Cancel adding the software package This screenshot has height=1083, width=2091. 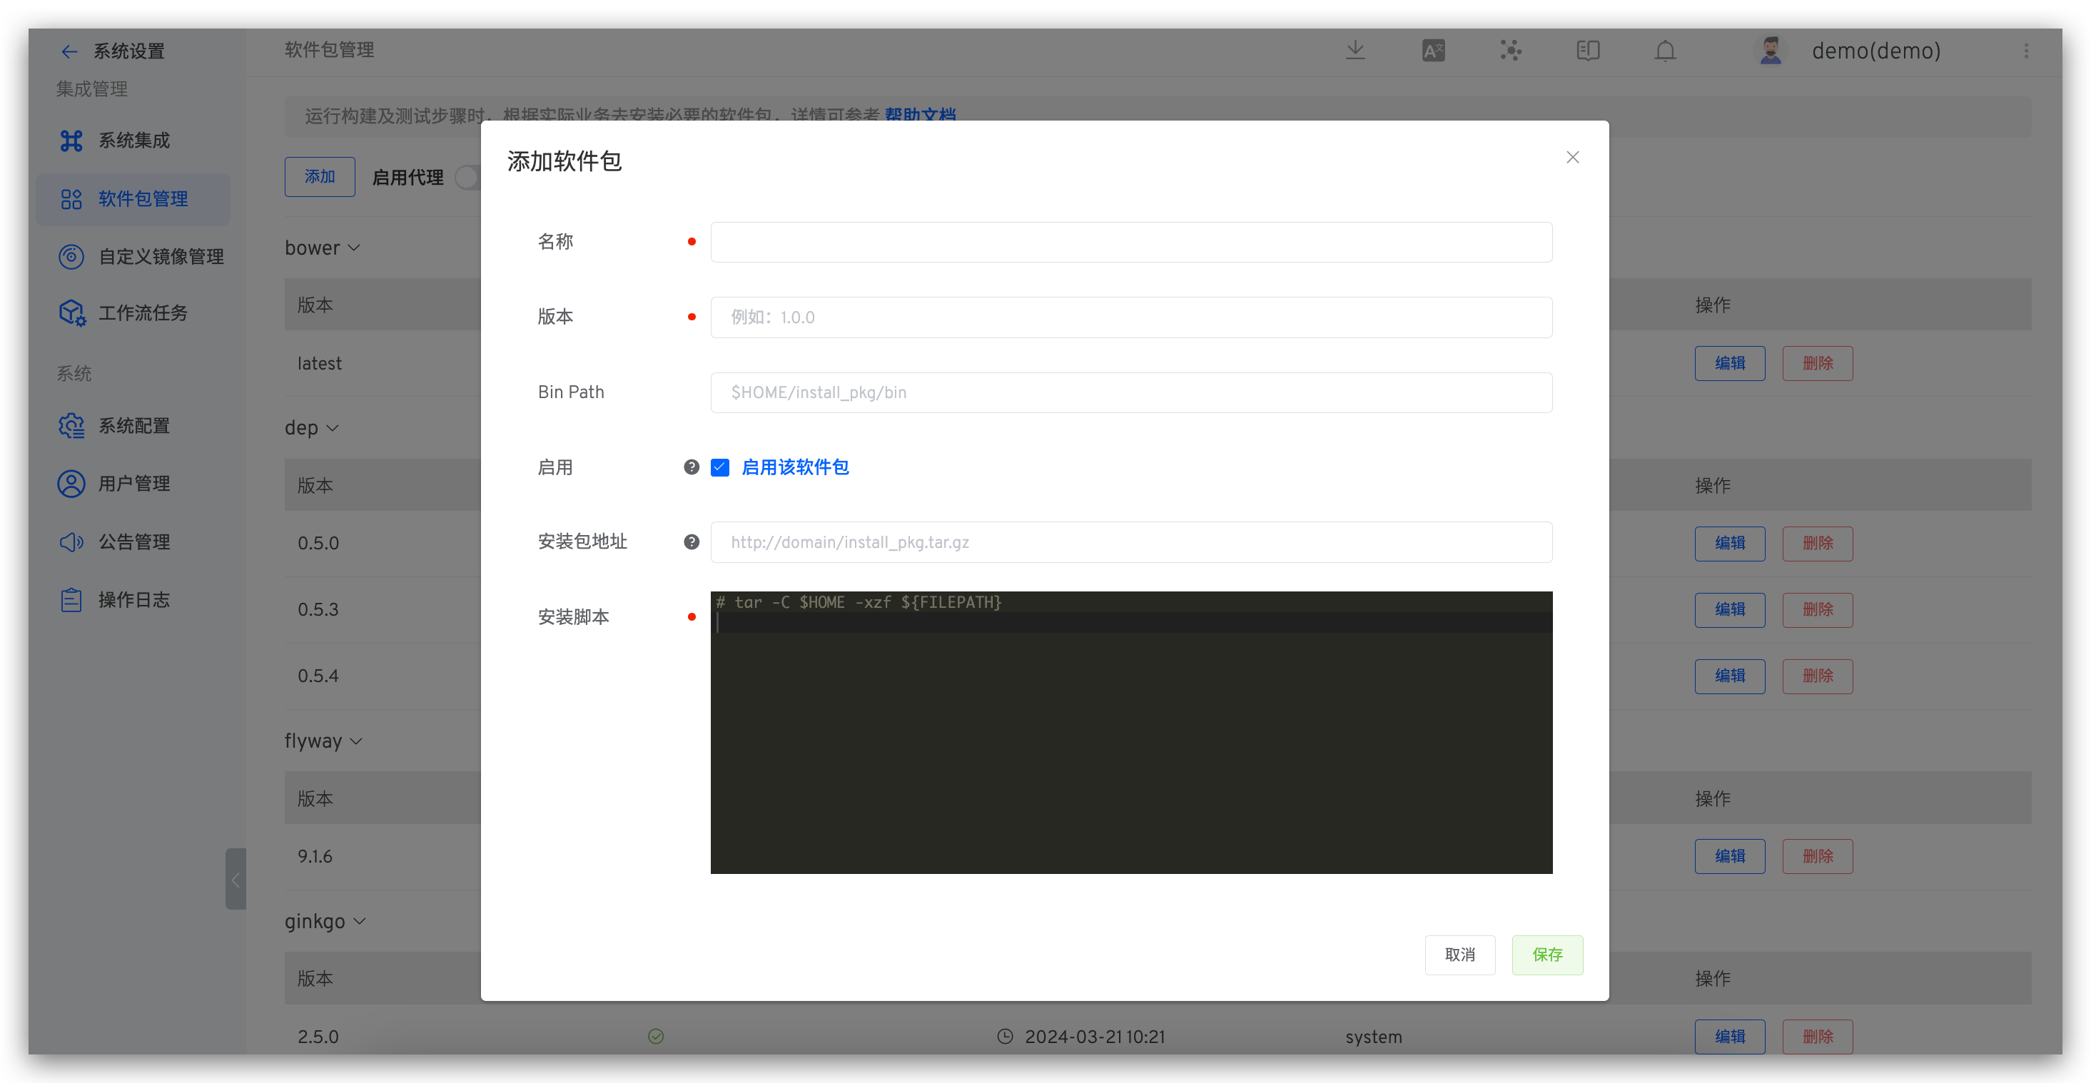click(x=1459, y=955)
